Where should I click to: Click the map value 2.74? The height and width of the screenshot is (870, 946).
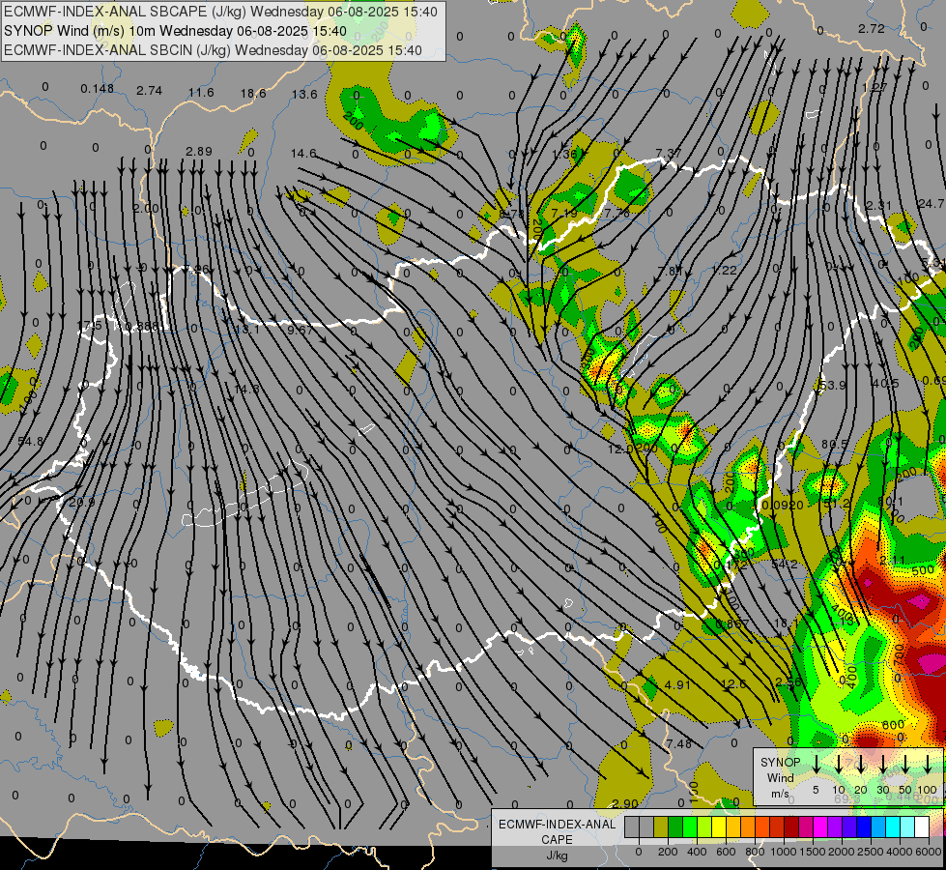point(149,91)
